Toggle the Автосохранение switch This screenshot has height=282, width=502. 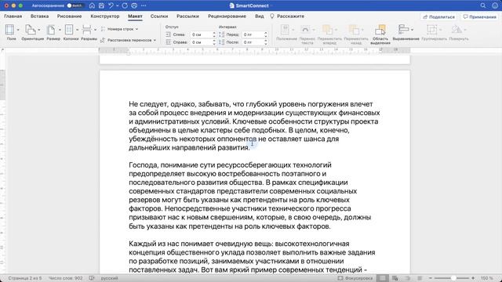(75, 5)
